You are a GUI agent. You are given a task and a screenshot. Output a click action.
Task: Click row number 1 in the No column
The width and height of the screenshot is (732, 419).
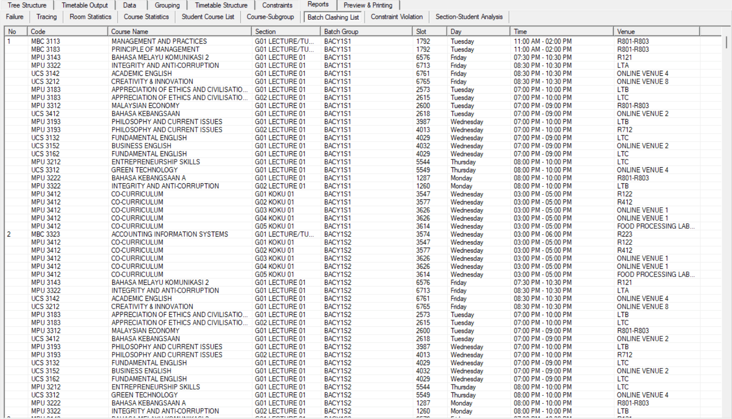[x=9, y=41]
